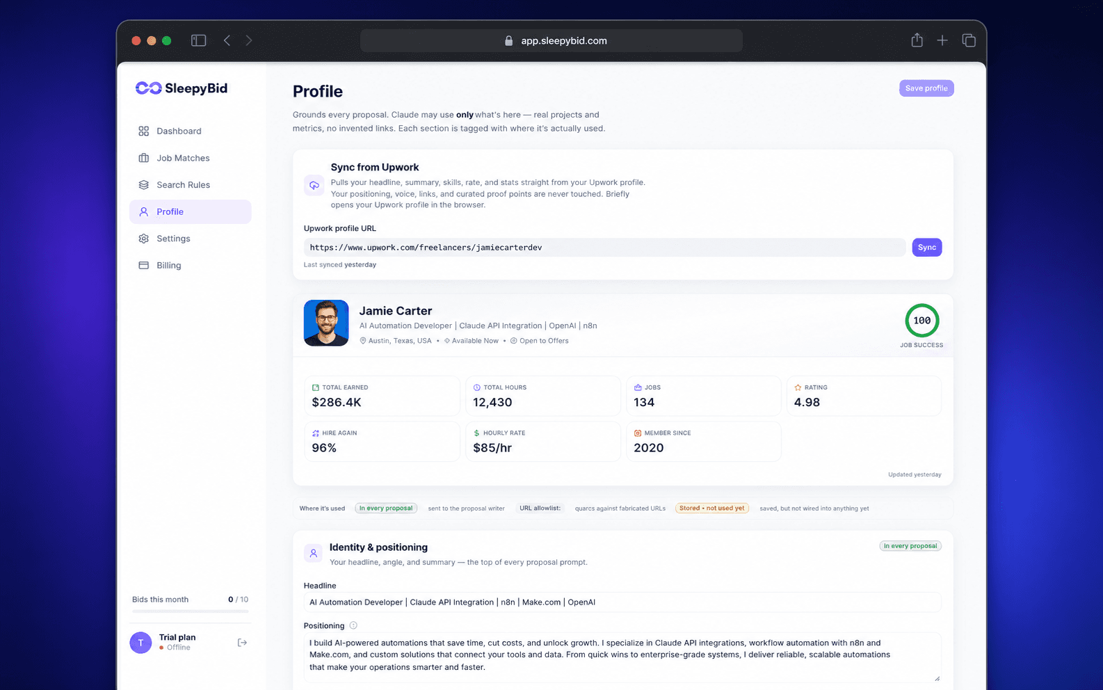Click the Upwork profile URL field
Viewport: 1103px width, 690px height.
click(x=604, y=248)
